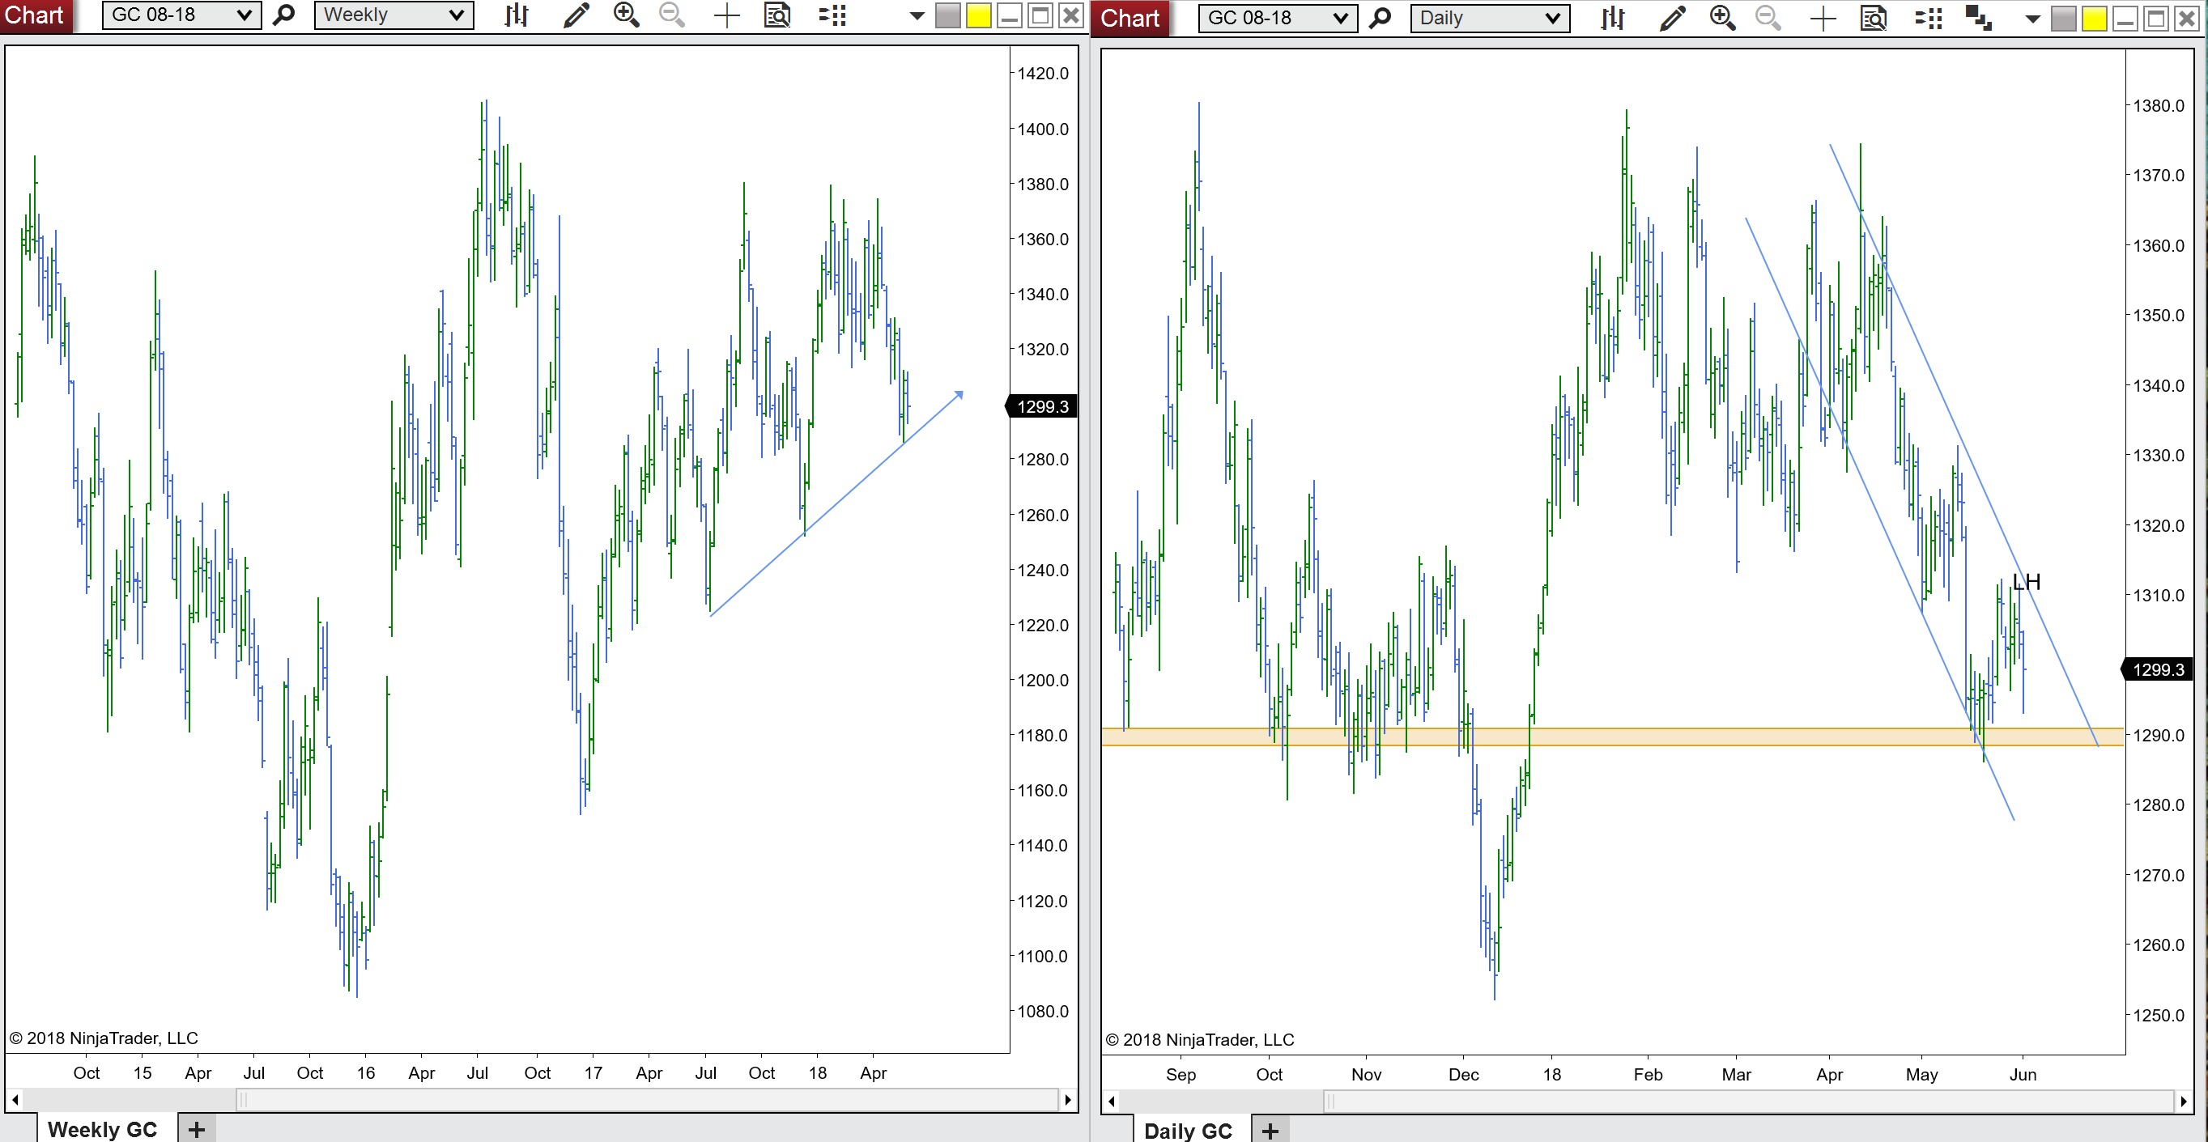Click the LH text annotation on Daily chart

point(2027,583)
